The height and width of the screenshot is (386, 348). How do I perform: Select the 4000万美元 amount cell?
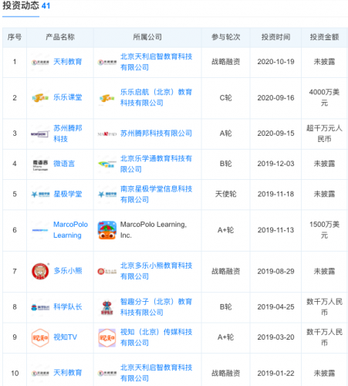point(324,97)
